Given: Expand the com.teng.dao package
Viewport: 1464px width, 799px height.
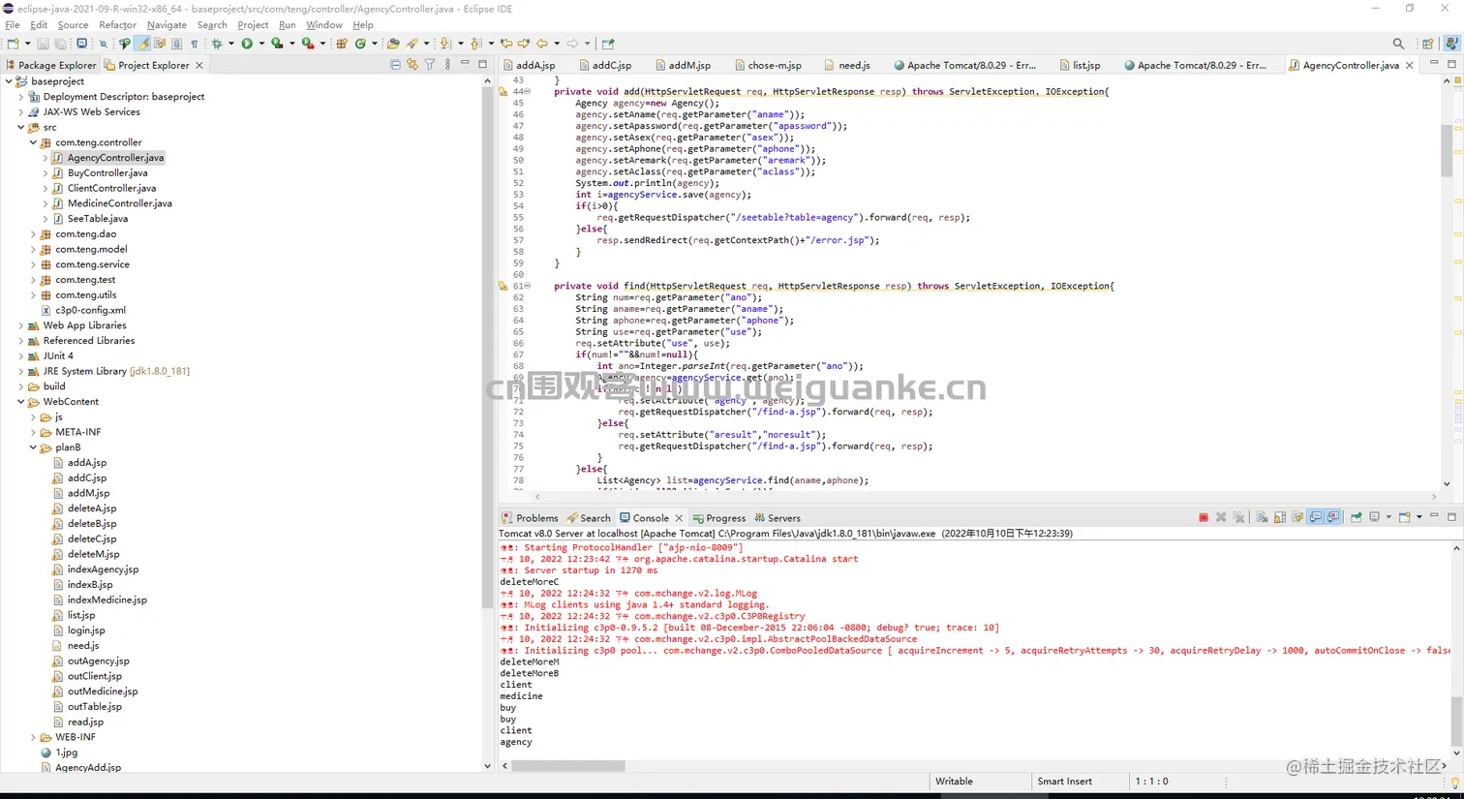Looking at the screenshot, I should click(33, 234).
